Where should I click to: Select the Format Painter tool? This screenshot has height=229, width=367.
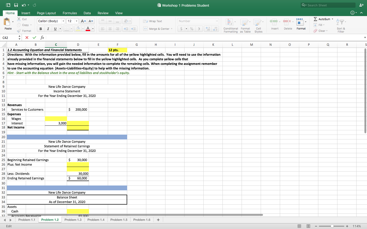pyautogui.click(x=24, y=31)
